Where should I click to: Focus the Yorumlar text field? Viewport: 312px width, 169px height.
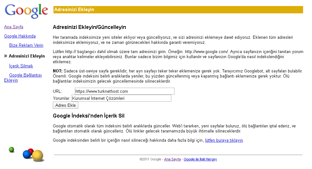click(121, 98)
